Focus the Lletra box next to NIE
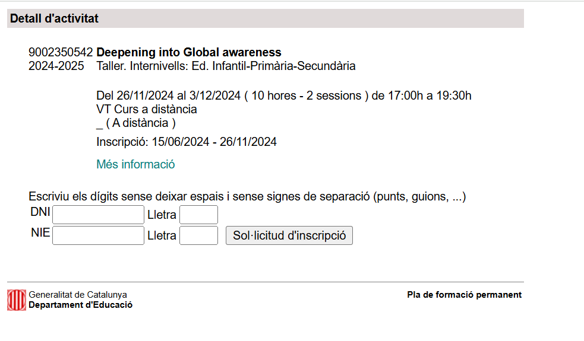This screenshot has height=341, width=584. (x=198, y=235)
